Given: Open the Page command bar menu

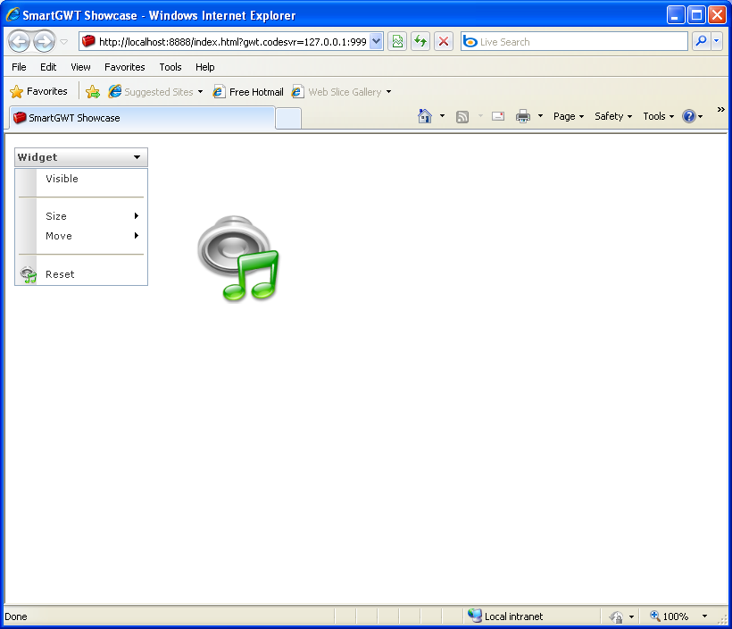Looking at the screenshot, I should click(x=568, y=116).
